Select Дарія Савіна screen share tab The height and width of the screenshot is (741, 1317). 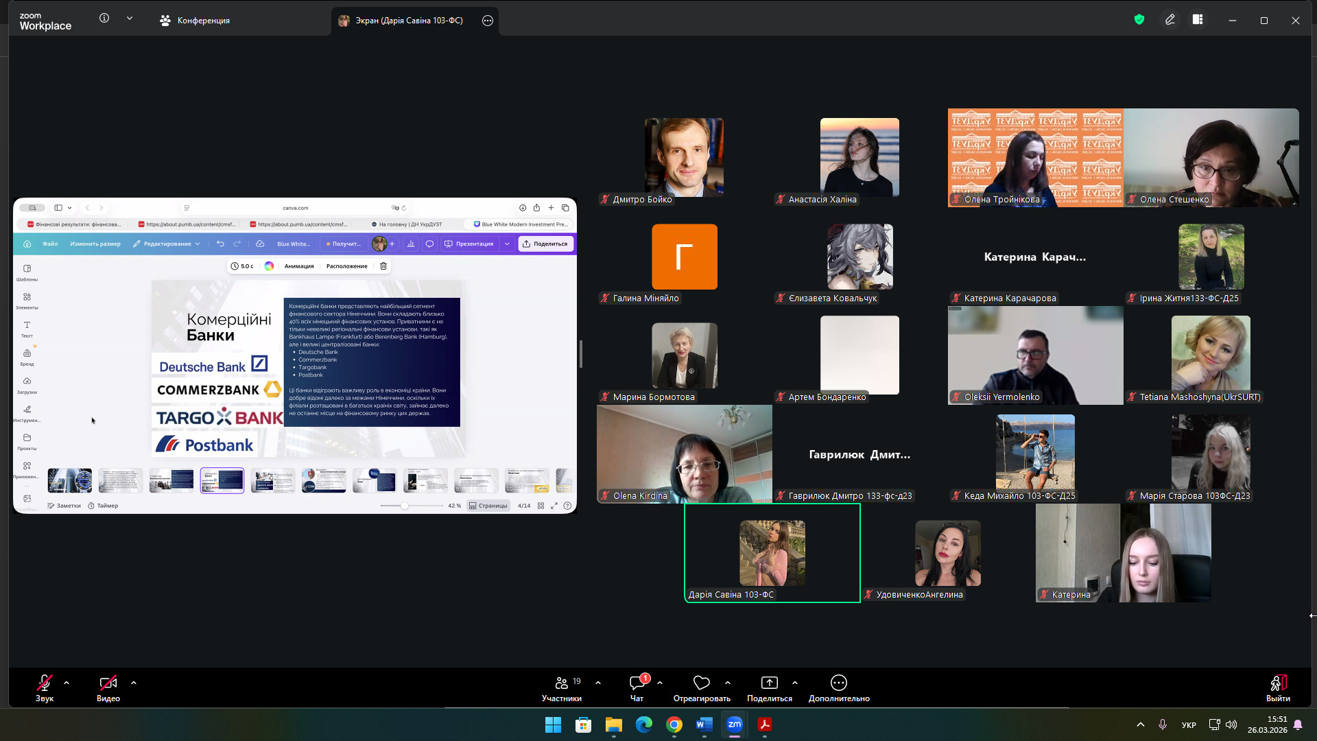pyautogui.click(x=408, y=21)
